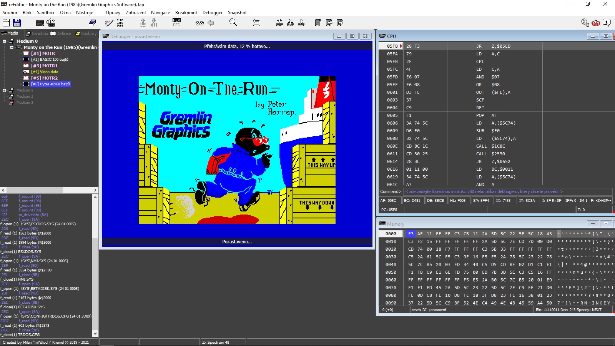The height and width of the screenshot is (346, 615).
Task: Click the Monty loading screen emulator display
Action: tap(237, 150)
